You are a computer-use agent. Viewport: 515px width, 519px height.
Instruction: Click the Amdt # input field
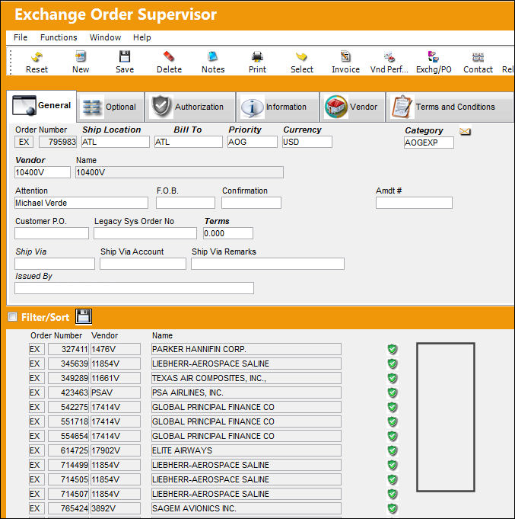pos(414,203)
